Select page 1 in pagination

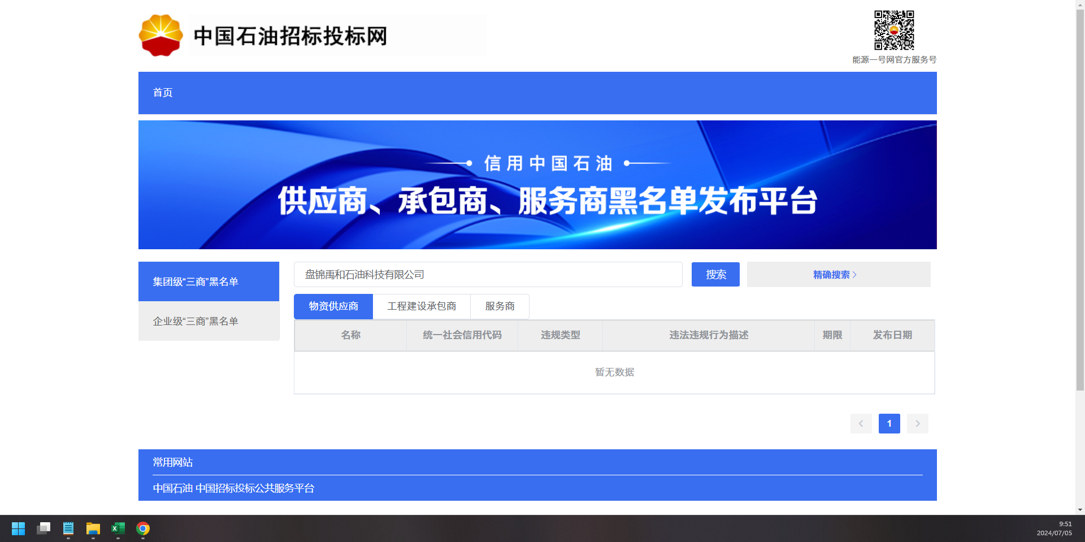click(889, 423)
